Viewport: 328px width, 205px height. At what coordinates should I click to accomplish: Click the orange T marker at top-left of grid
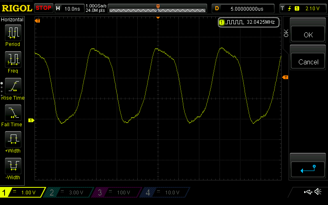pos(37,20)
